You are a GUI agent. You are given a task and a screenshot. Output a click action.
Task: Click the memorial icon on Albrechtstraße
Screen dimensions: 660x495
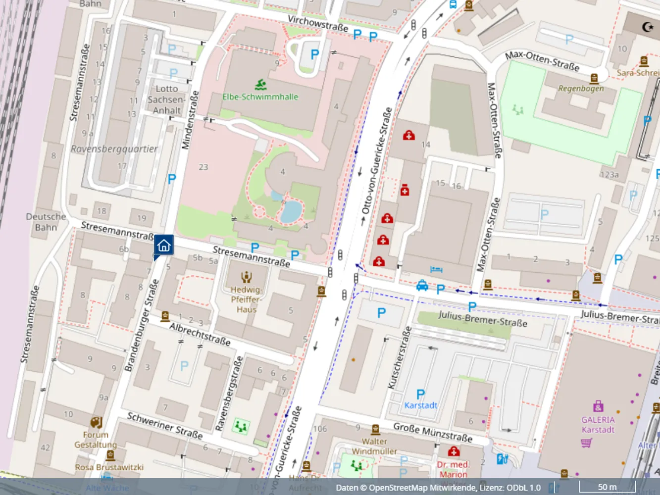click(165, 316)
